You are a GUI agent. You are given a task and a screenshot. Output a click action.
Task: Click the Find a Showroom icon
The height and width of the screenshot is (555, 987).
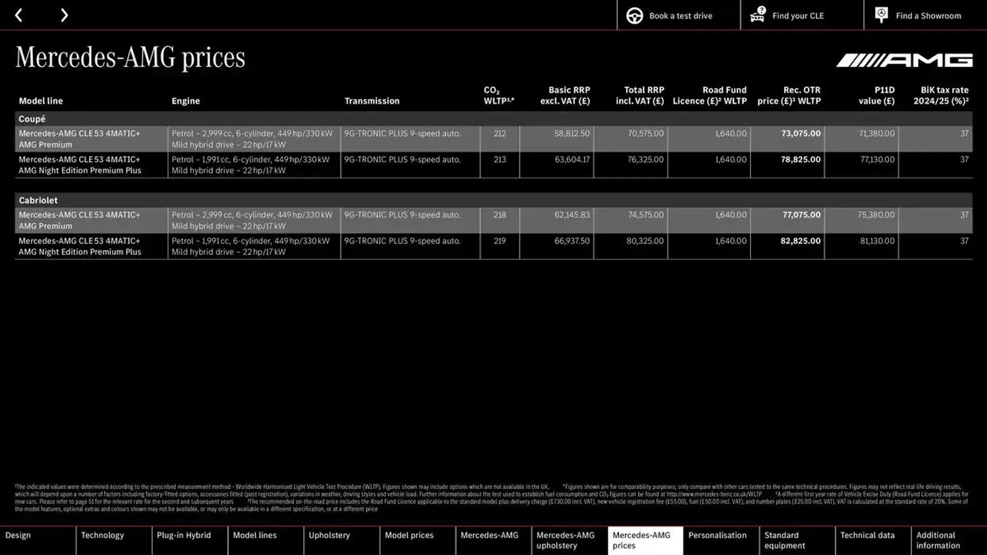tap(881, 15)
